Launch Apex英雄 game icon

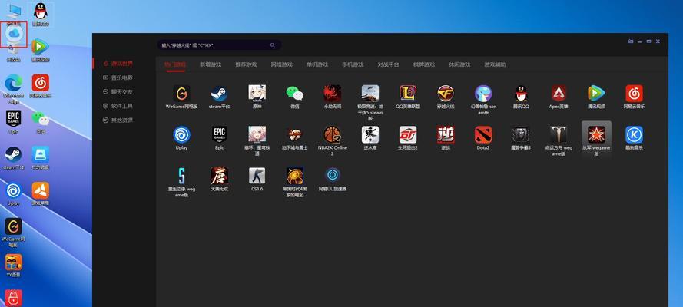tap(559, 94)
